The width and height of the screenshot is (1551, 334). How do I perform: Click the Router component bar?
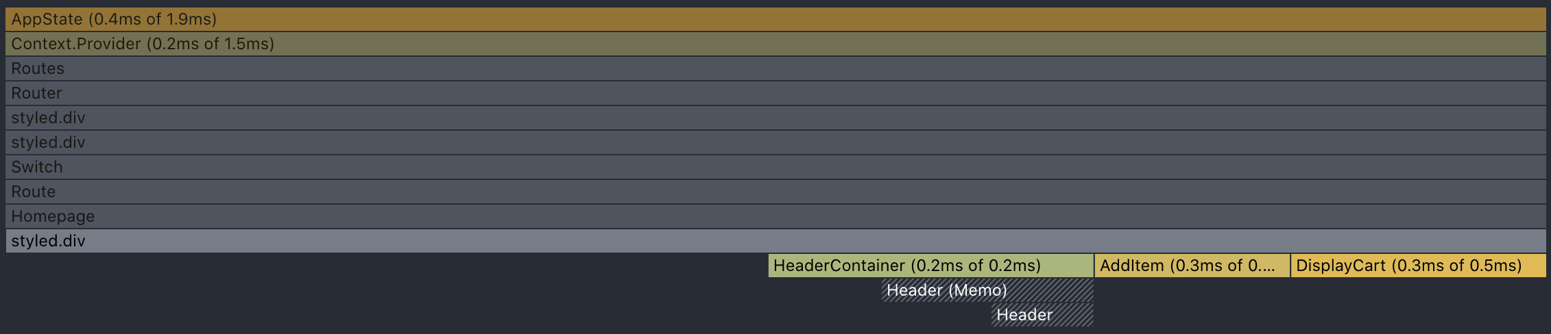click(x=775, y=93)
